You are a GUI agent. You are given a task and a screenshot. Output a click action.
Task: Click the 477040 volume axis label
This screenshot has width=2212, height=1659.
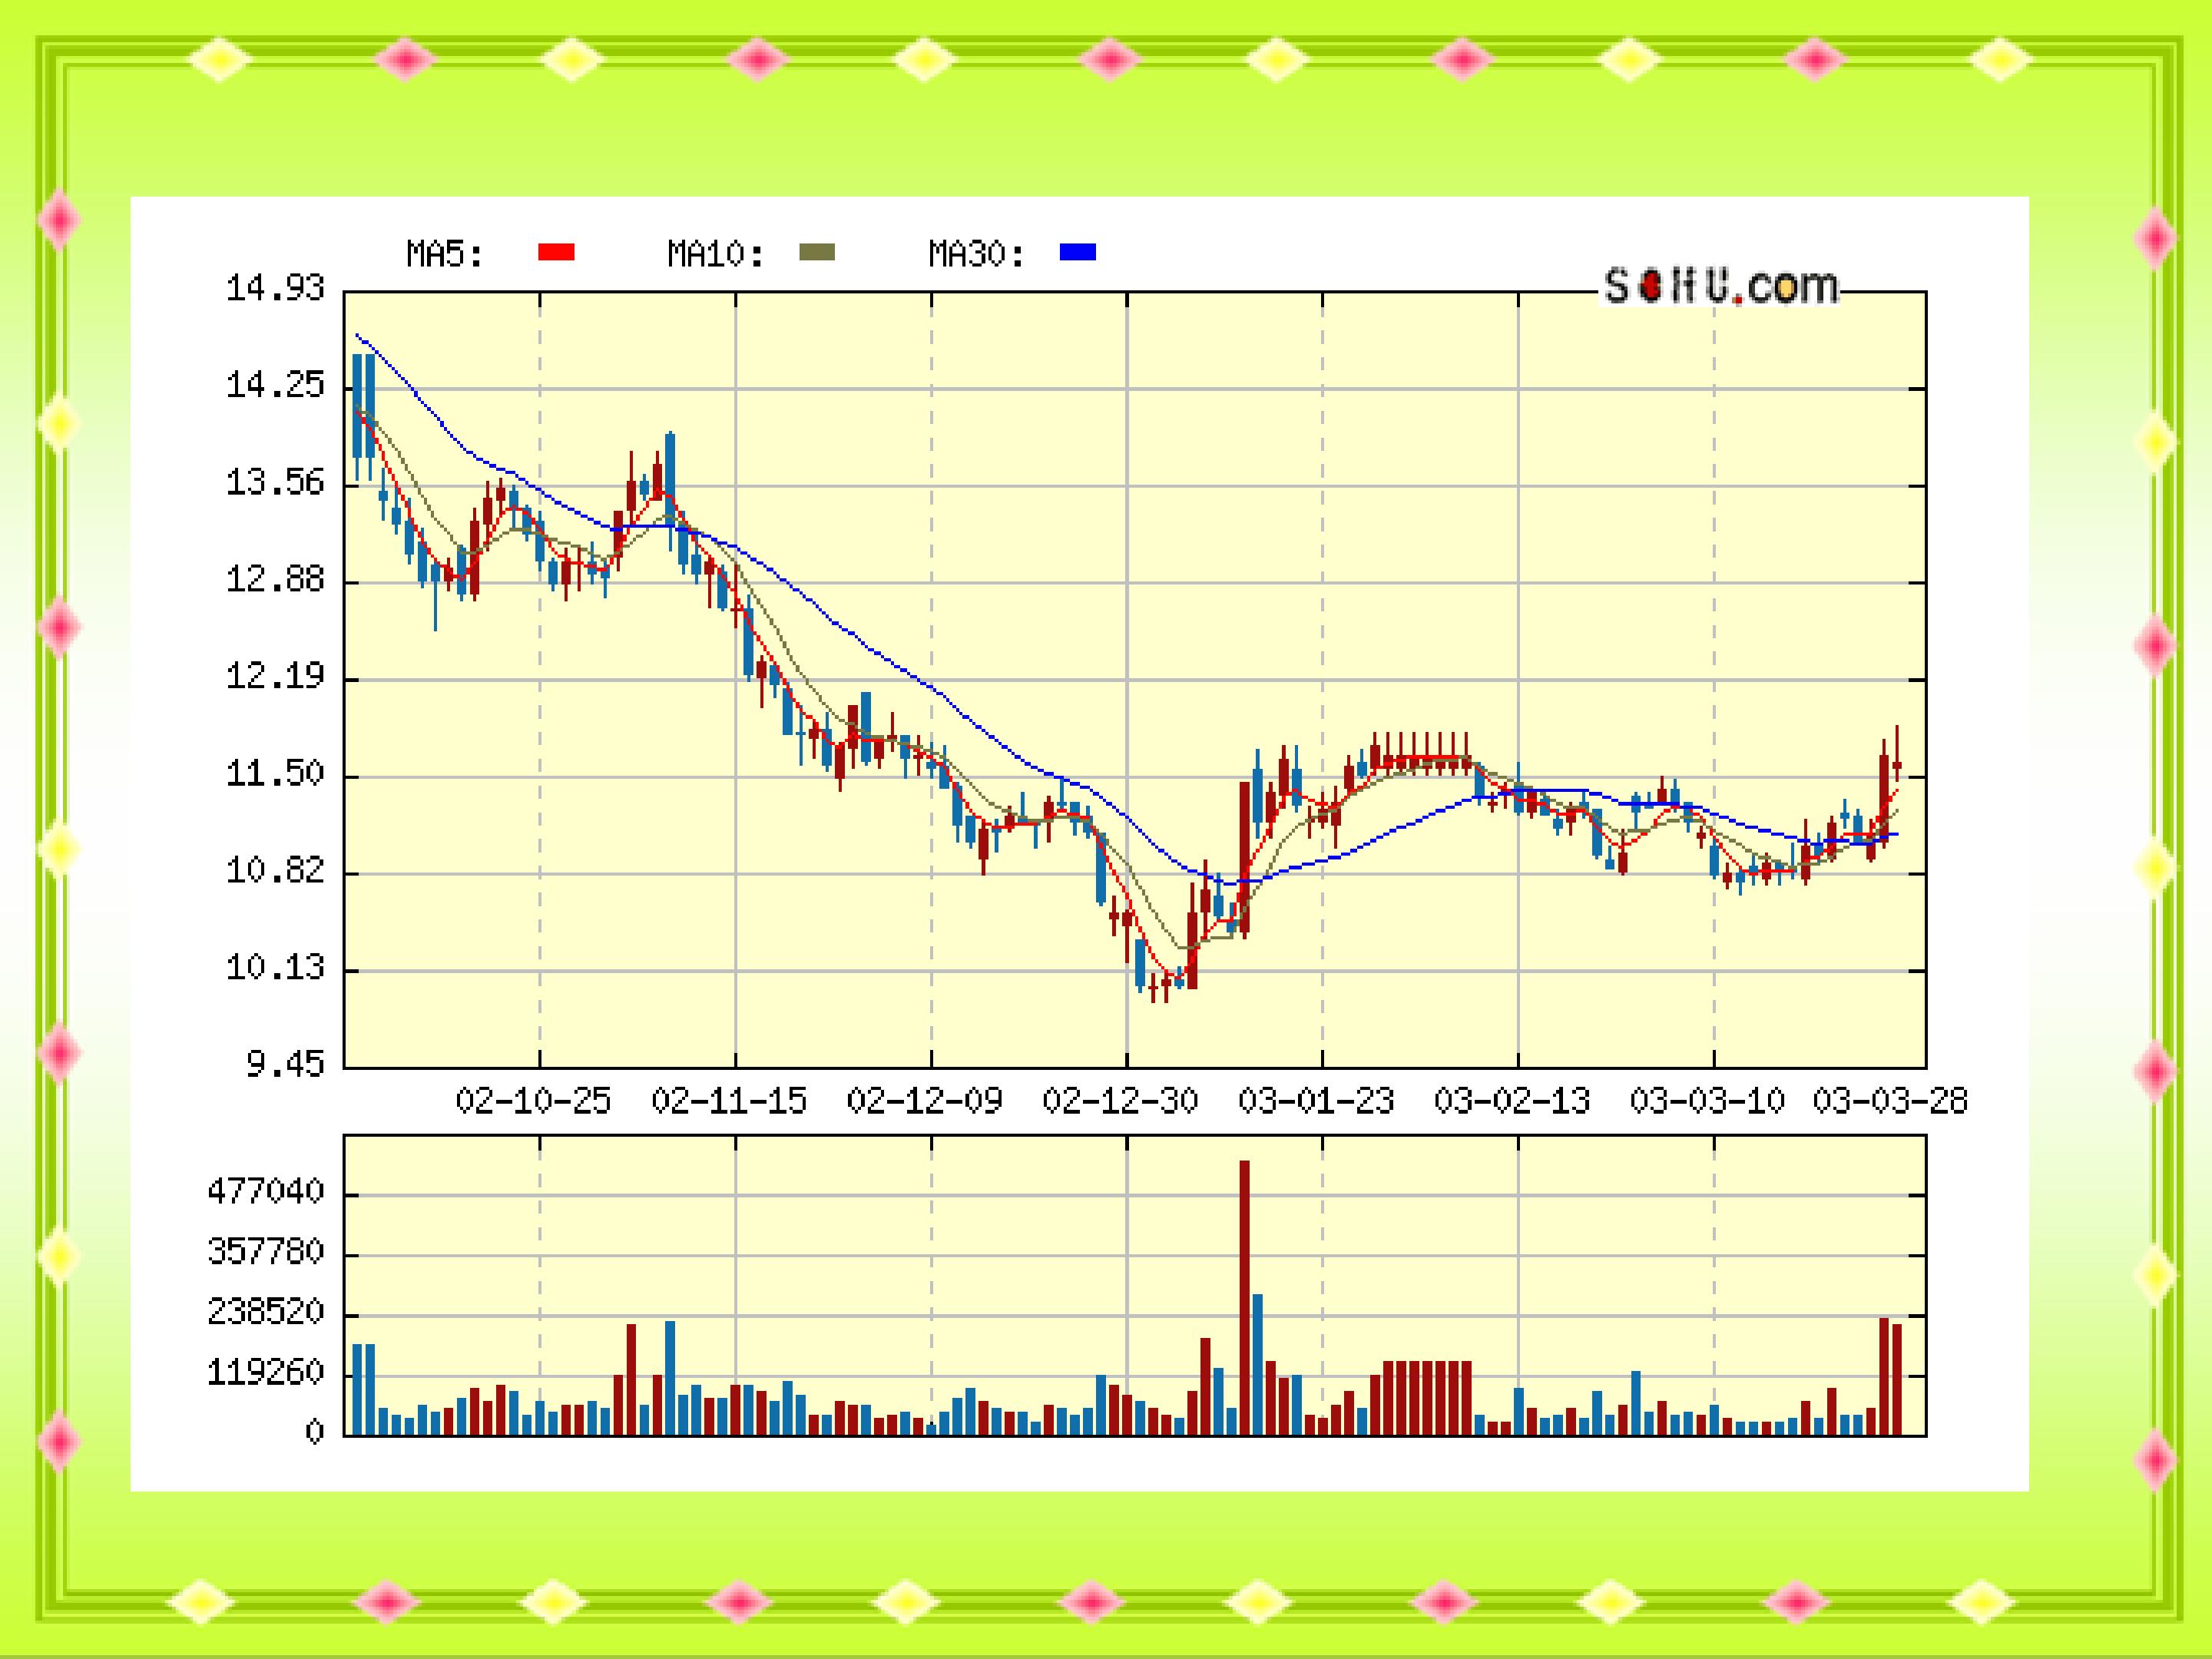pos(266,1191)
